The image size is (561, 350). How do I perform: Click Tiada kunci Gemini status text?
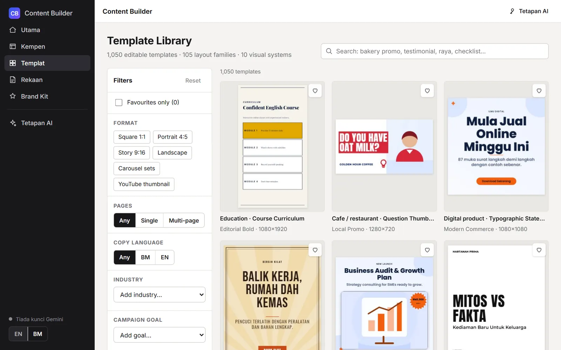click(39, 319)
